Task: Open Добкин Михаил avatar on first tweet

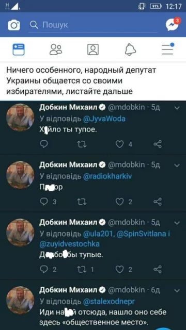Action: (x=20, y=118)
